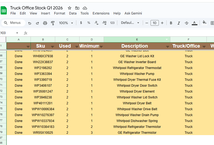The height and width of the screenshot is (145, 214).
Task: Open the Extensions menu
Action: (x=101, y=13)
